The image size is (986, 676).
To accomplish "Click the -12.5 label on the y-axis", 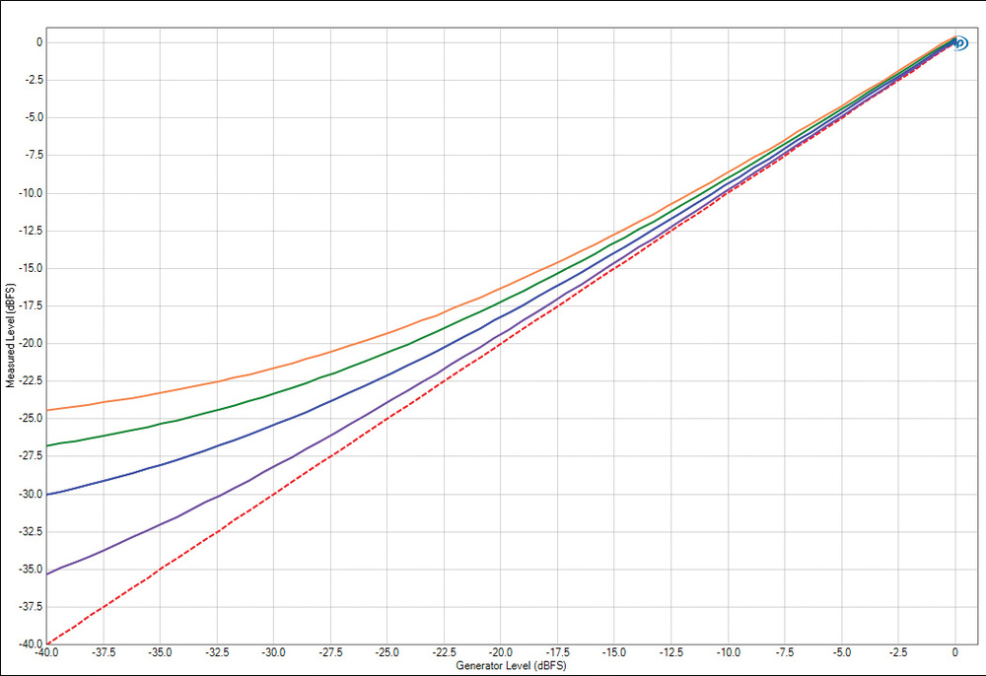I will click(x=33, y=231).
